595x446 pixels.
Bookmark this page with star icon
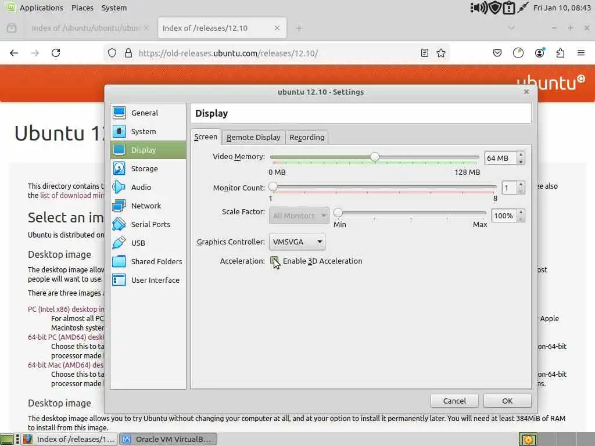tap(440, 53)
